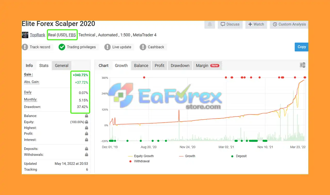
Task: Click the 37.42% drawdown value
Action: pyautogui.click(x=82, y=107)
